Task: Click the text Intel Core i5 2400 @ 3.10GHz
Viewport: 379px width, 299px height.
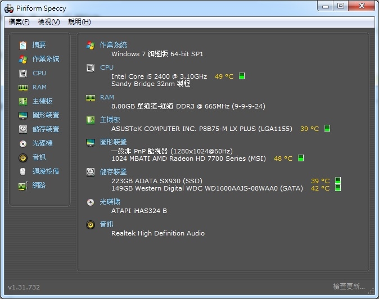Action: point(159,76)
